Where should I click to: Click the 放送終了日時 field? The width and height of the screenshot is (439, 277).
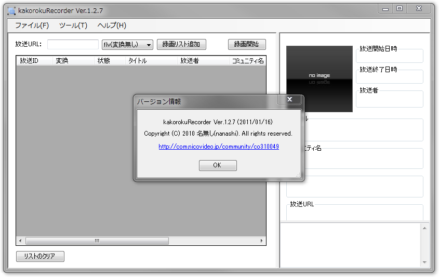coord(390,76)
